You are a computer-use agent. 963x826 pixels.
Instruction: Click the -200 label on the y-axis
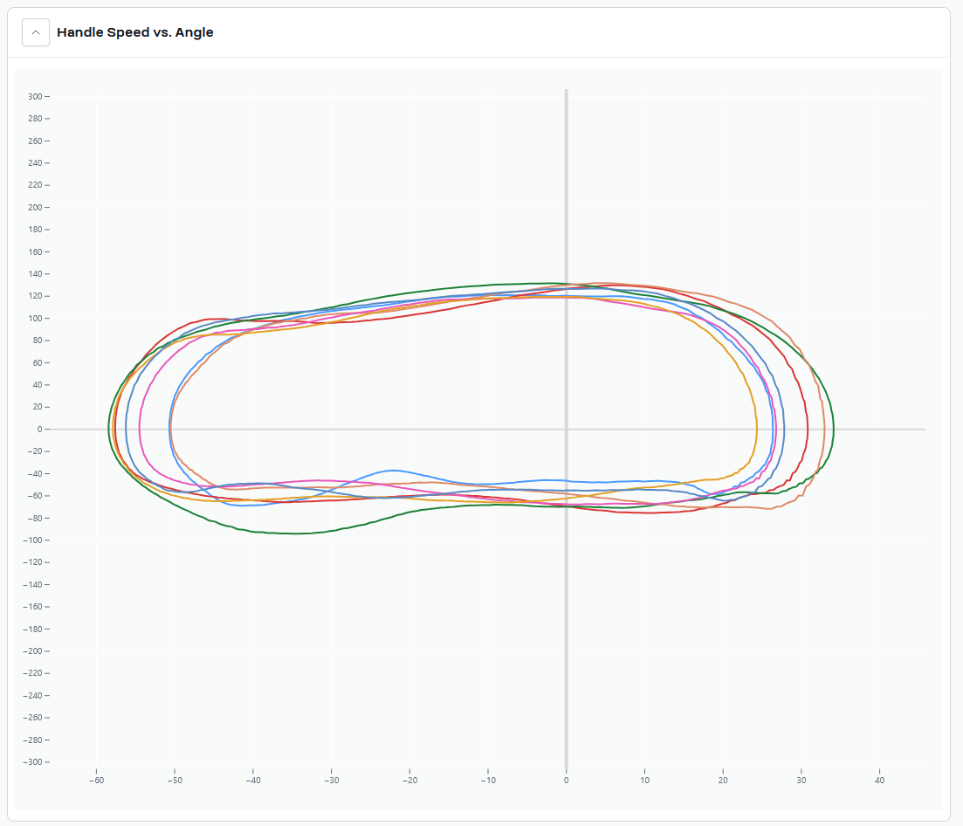coord(31,651)
